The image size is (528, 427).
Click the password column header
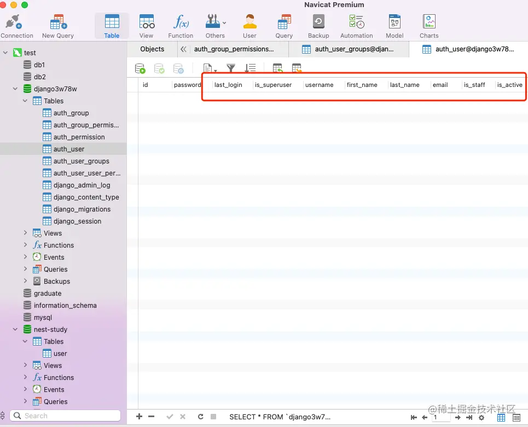pos(187,85)
